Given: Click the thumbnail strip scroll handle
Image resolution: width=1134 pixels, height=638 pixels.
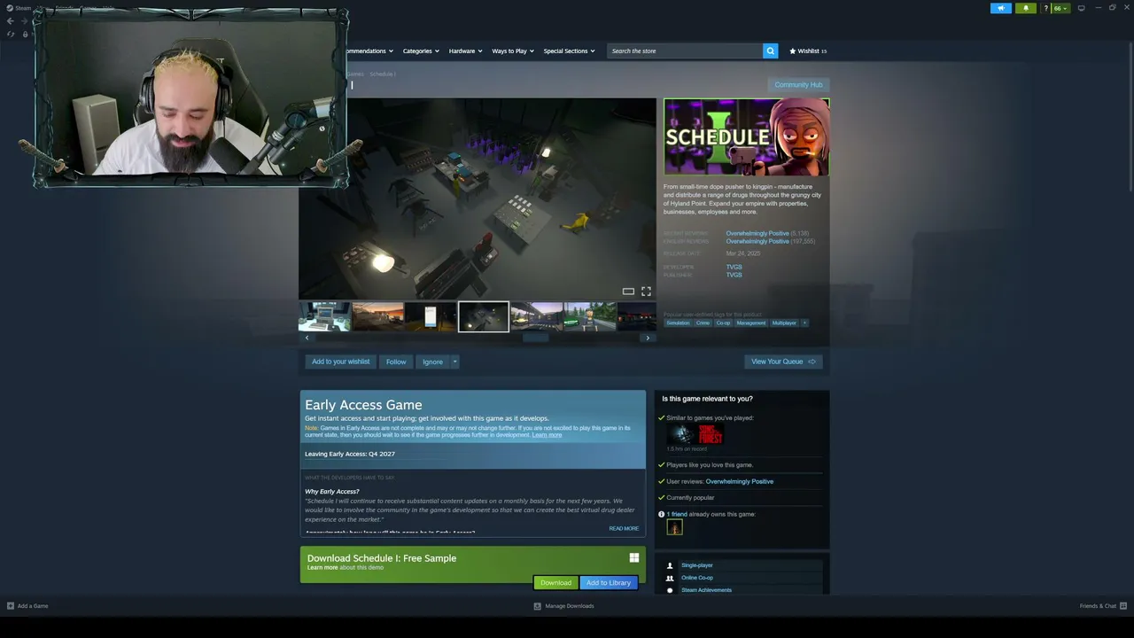Looking at the screenshot, I should (535, 338).
